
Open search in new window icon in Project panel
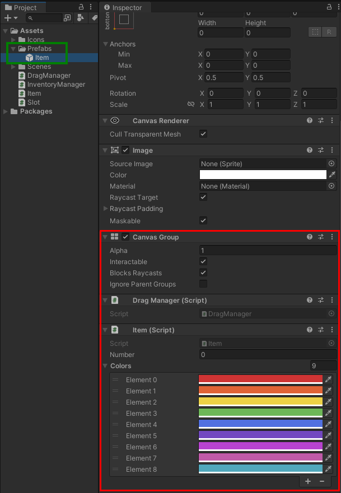tap(67, 18)
